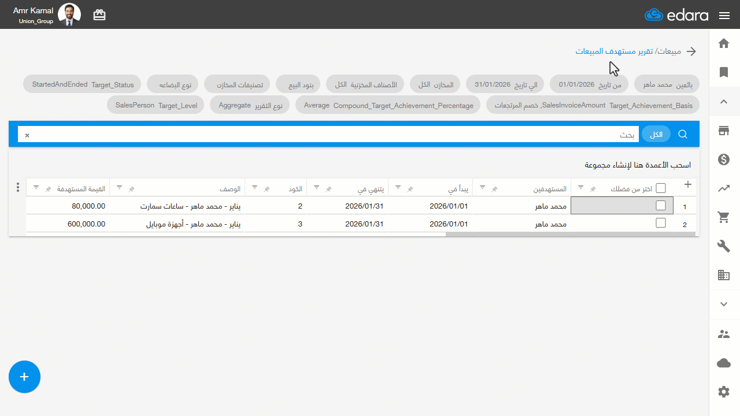Screen dimensions: 740x416
Task: Click the back arrow beside breadcrumb
Action: pos(691,51)
